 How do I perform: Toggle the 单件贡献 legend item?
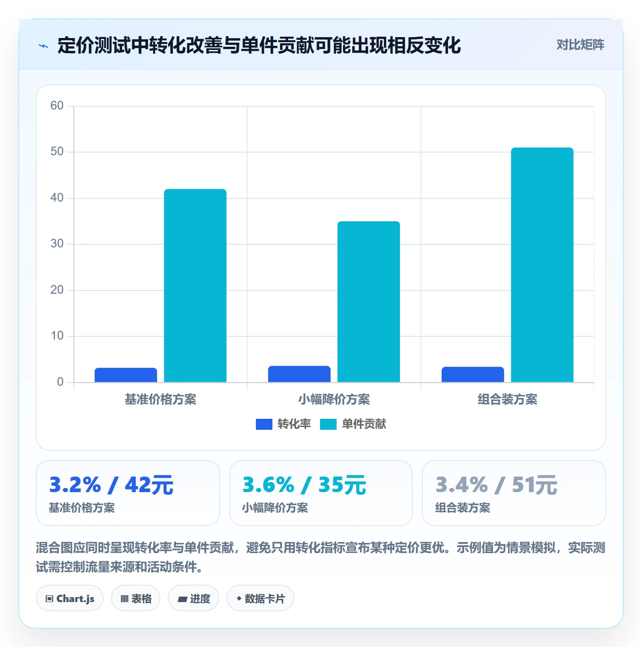click(353, 424)
